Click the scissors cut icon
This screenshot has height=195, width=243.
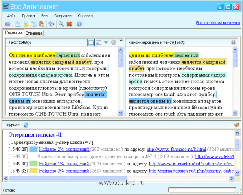pos(26,24)
